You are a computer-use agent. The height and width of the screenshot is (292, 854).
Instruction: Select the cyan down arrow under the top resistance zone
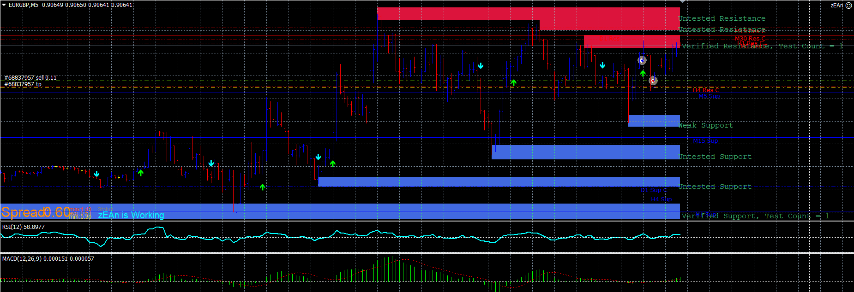(x=481, y=66)
